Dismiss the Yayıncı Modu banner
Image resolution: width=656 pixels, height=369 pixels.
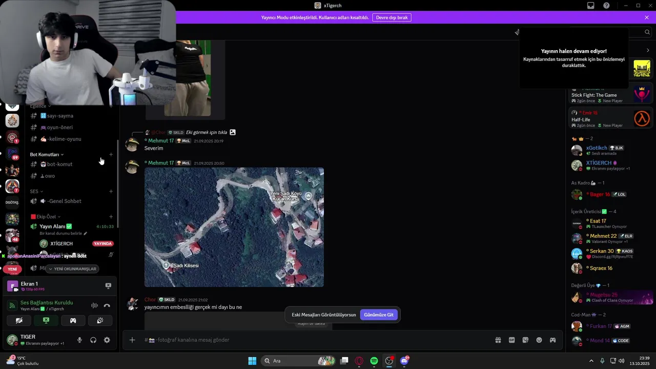[x=647, y=17]
